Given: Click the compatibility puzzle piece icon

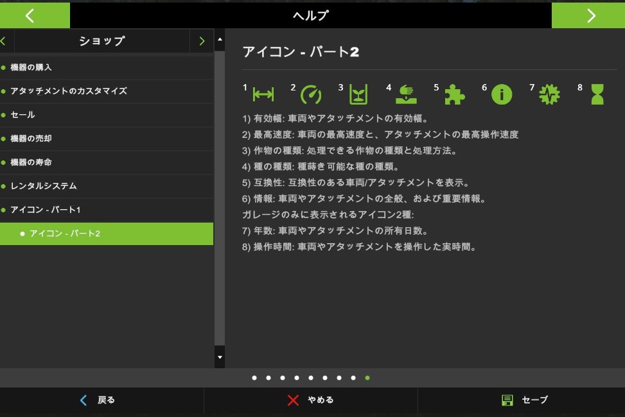Looking at the screenshot, I should click(x=454, y=94).
